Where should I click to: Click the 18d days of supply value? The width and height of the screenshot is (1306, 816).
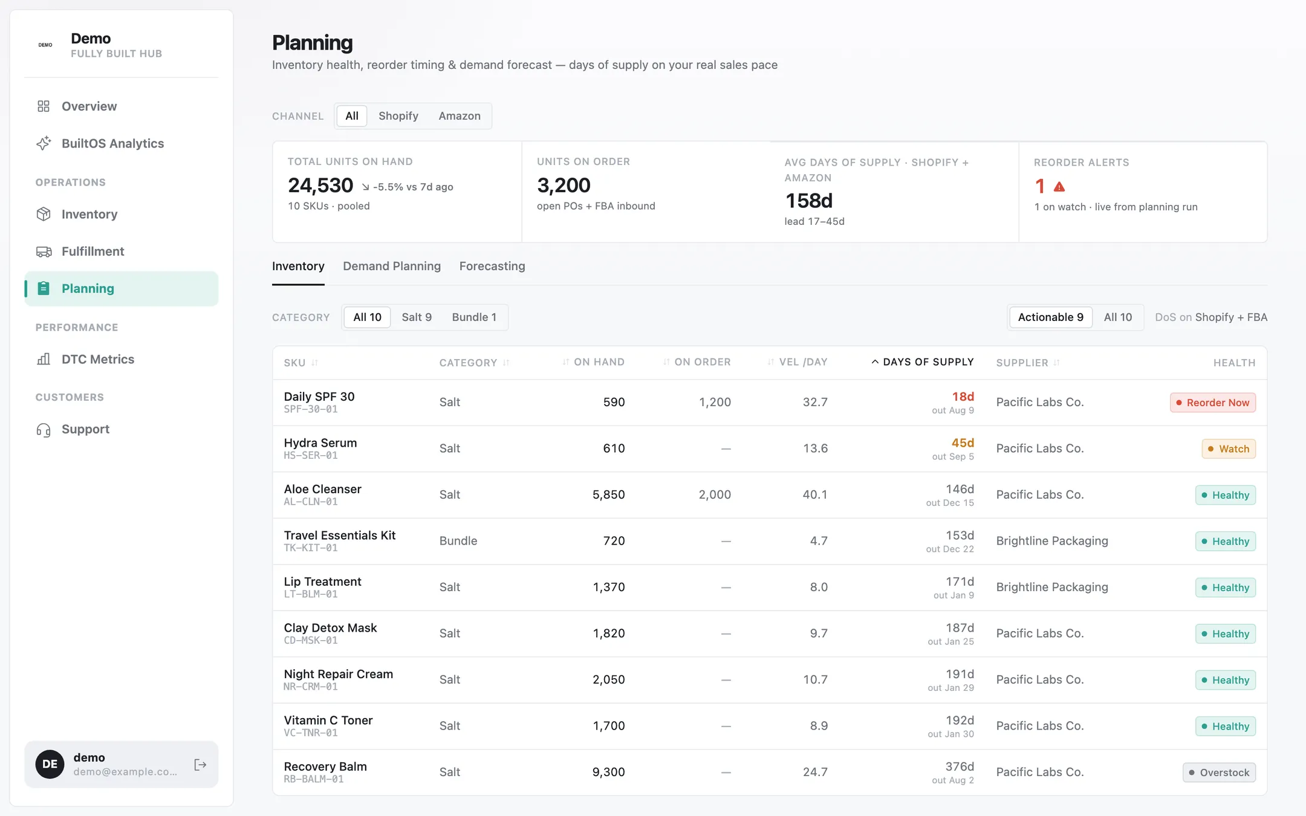pyautogui.click(x=963, y=397)
